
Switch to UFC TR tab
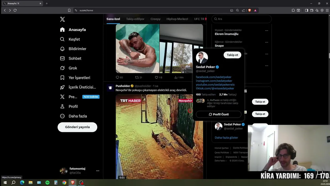click(x=199, y=19)
